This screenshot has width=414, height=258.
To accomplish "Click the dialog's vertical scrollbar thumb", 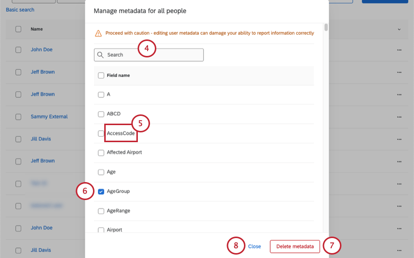I will 326,27.
